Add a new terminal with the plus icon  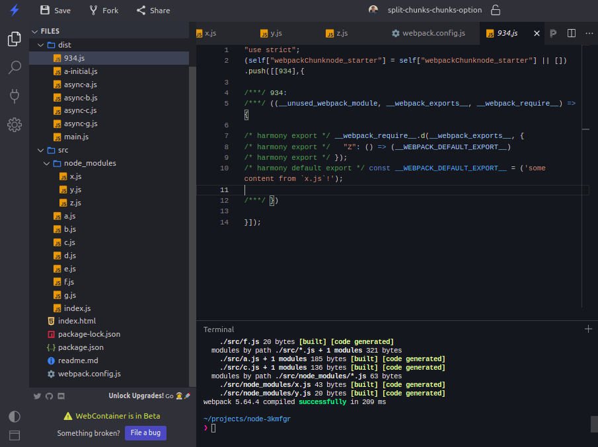click(x=588, y=329)
